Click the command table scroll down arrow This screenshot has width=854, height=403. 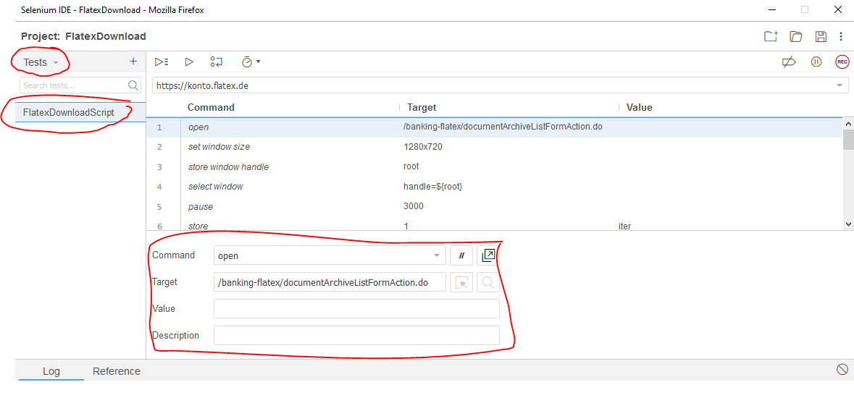coord(848,224)
